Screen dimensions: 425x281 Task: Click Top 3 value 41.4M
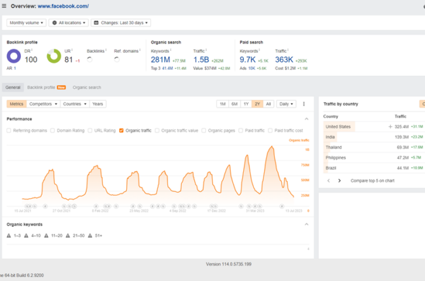click(167, 68)
